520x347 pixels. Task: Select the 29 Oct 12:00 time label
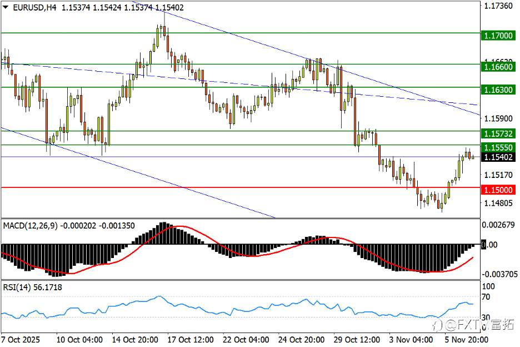point(357,340)
